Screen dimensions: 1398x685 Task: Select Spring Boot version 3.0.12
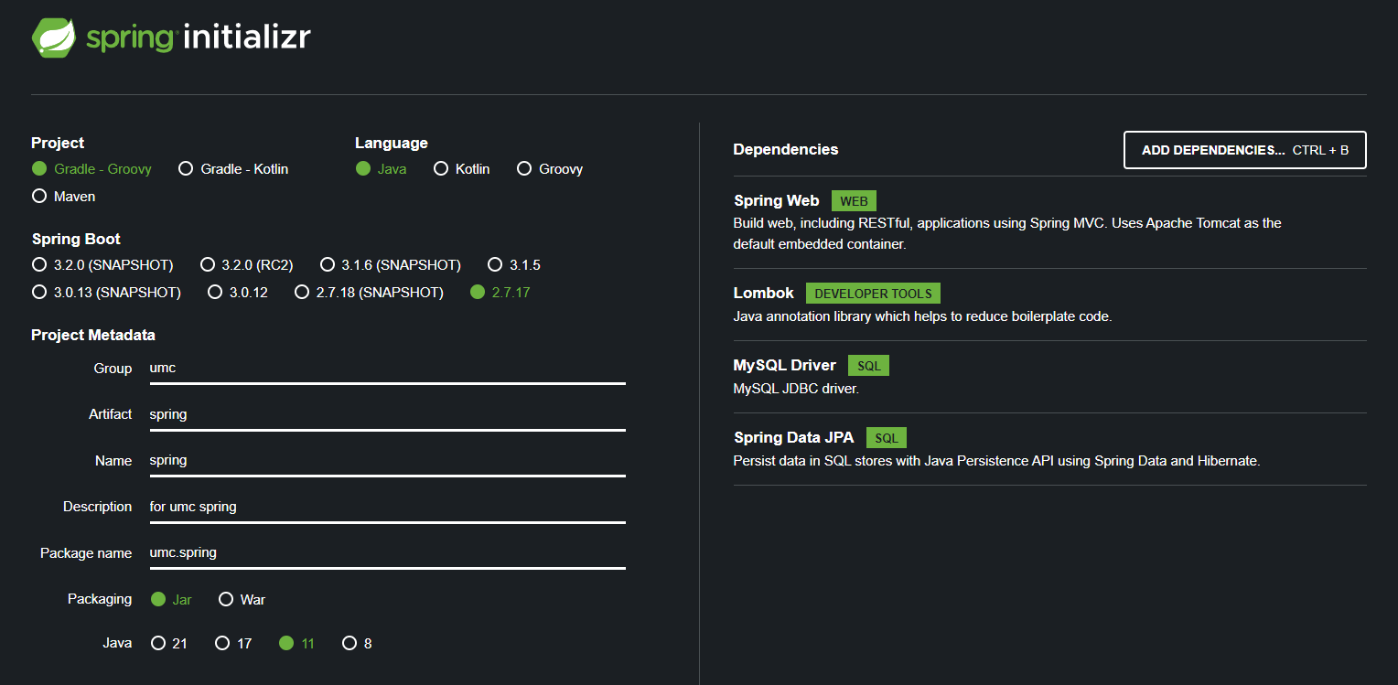(237, 293)
